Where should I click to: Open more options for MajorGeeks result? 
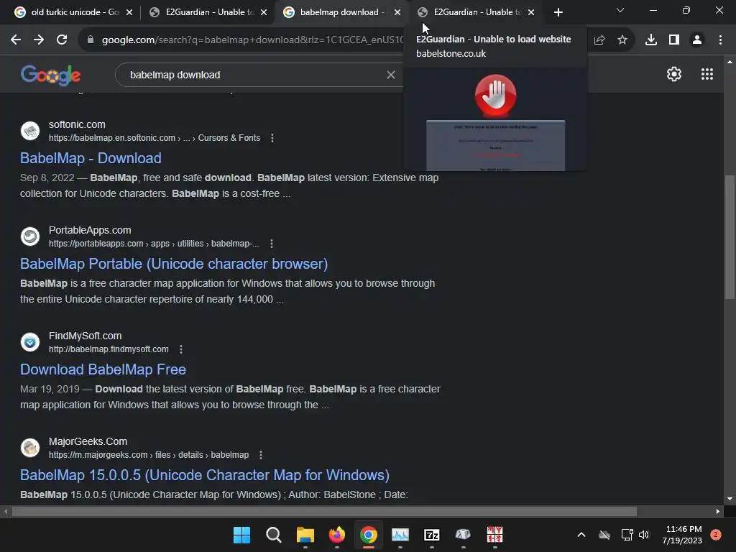pos(260,455)
